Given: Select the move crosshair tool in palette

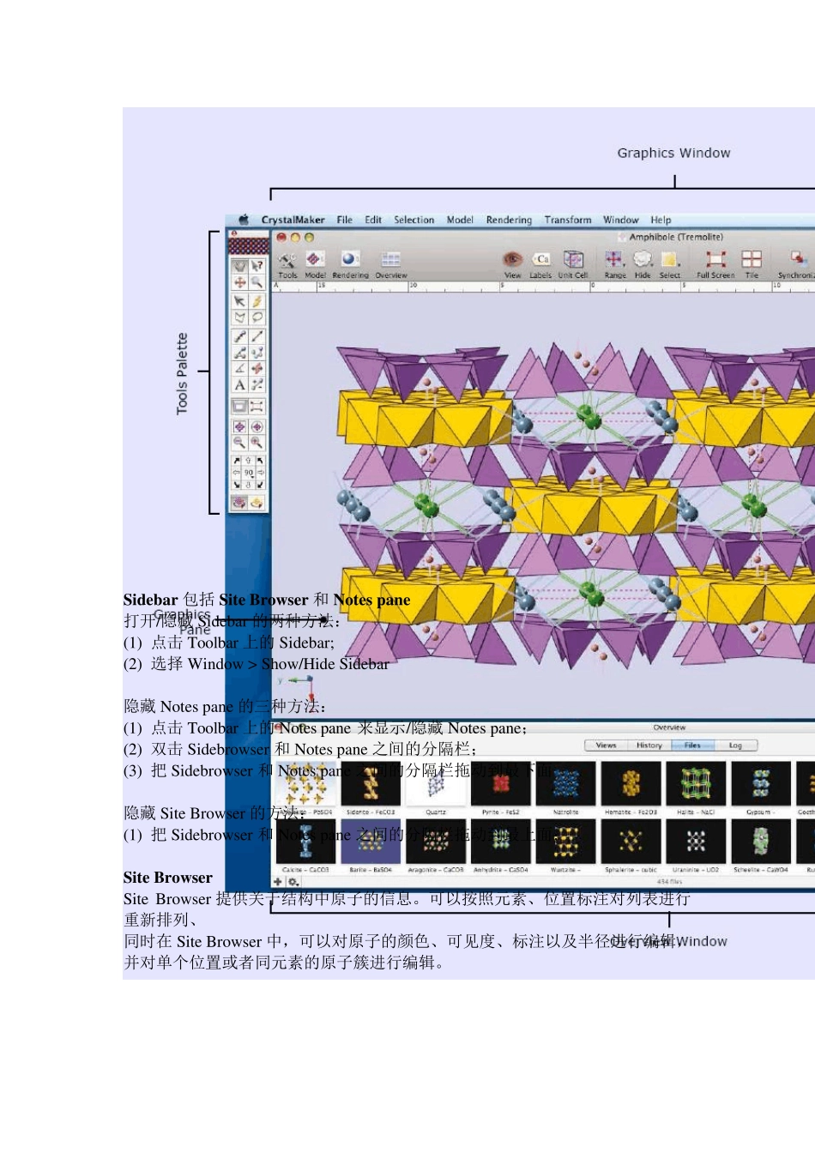Looking at the screenshot, I should (239, 282).
